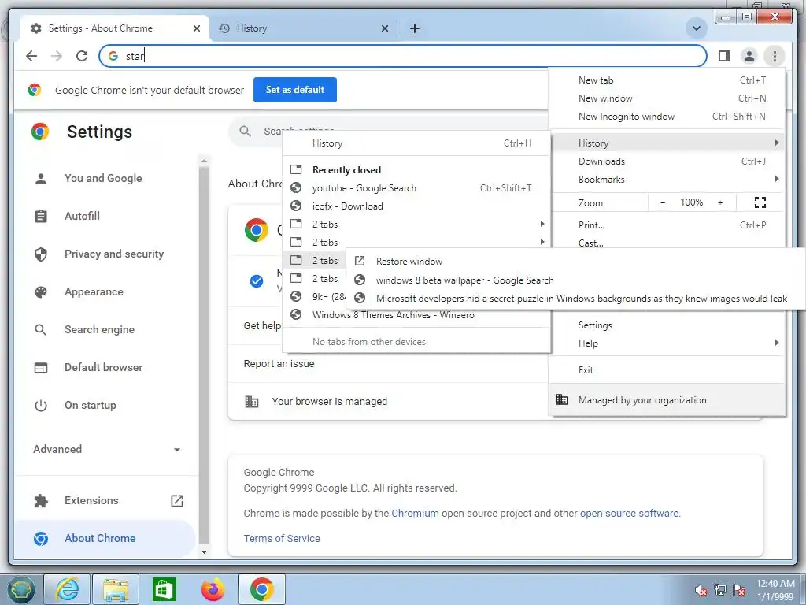This screenshot has width=806, height=605.
Task: Decrease zoom with the minus button
Action: pyautogui.click(x=663, y=202)
